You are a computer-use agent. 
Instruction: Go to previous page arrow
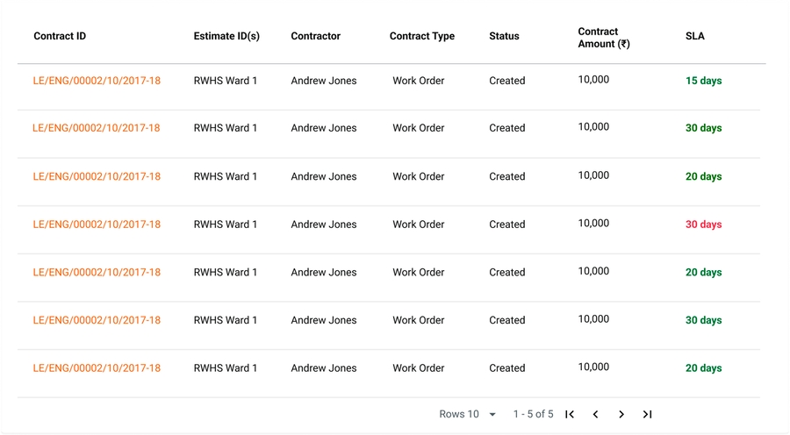coord(595,414)
